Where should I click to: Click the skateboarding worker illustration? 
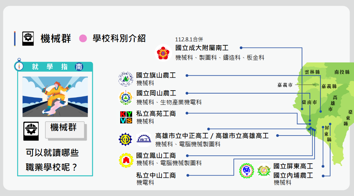pos(55,97)
